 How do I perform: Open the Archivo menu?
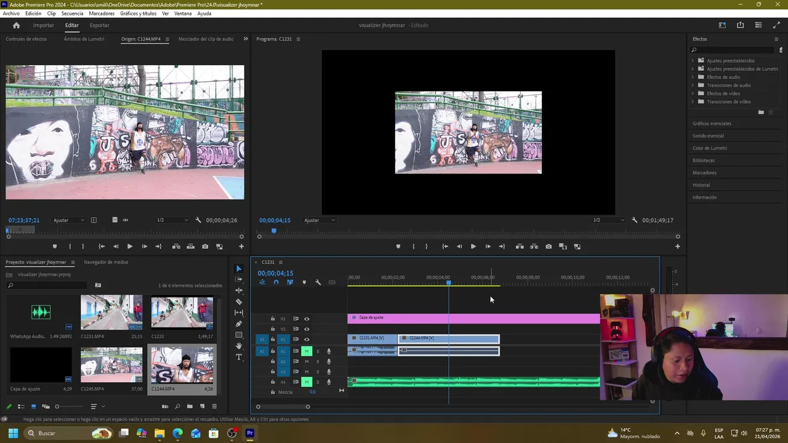pyautogui.click(x=11, y=14)
